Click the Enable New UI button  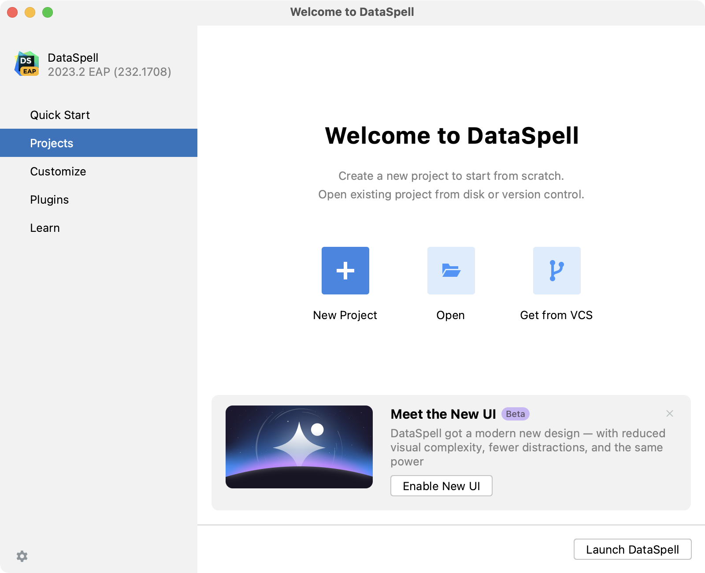(x=442, y=486)
